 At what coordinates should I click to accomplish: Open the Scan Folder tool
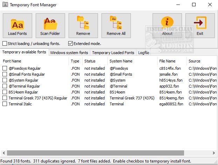50,26
